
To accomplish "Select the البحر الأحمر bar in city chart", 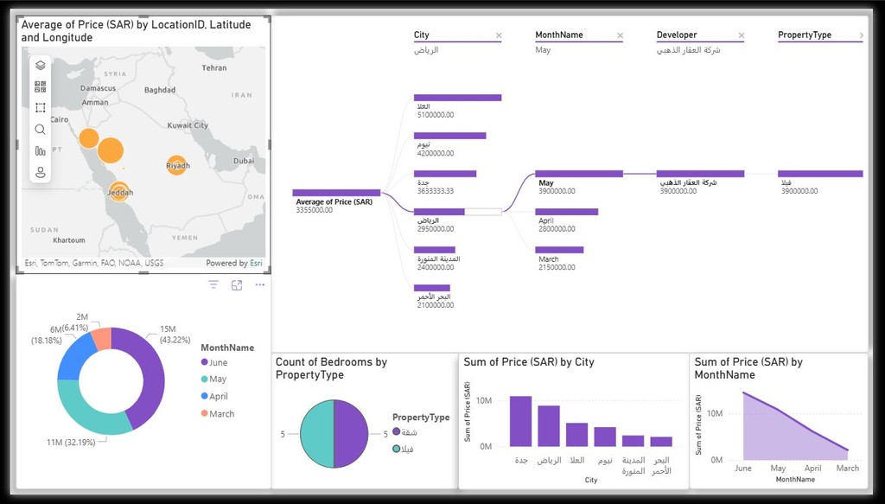I will 661,442.
